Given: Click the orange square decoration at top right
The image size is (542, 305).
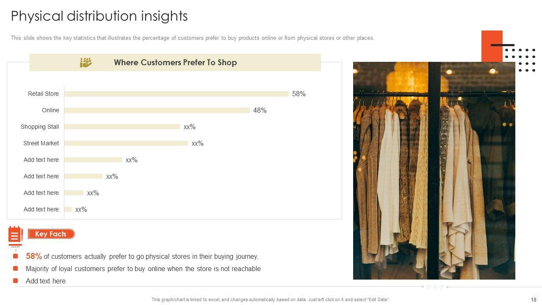Looking at the screenshot, I should click(492, 46).
